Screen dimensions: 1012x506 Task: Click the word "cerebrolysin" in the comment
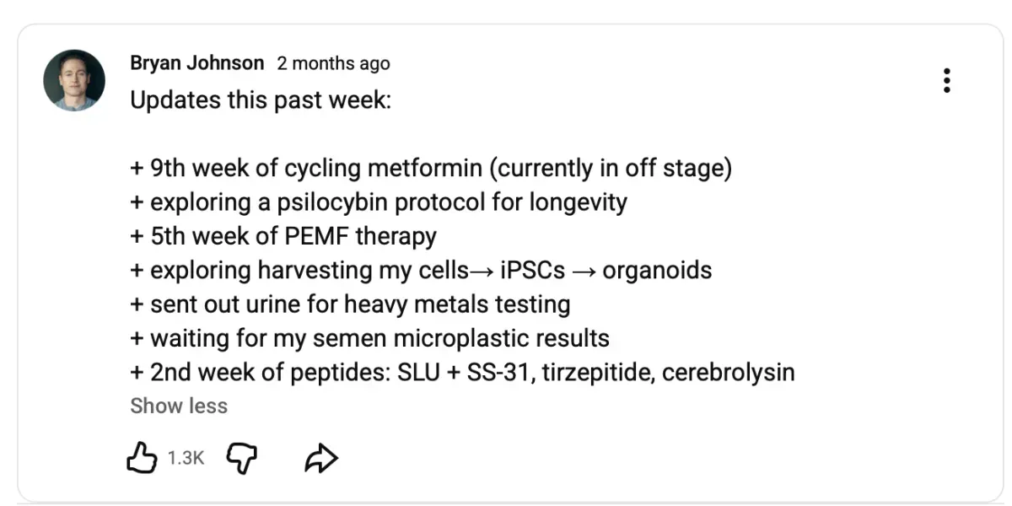pyautogui.click(x=729, y=372)
